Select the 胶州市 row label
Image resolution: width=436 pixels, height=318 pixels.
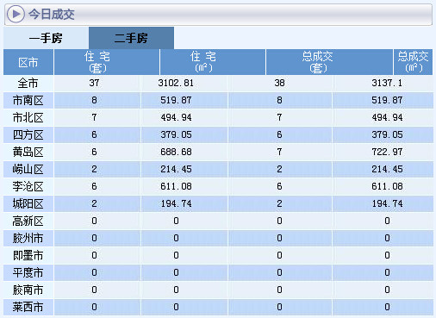click(28, 239)
